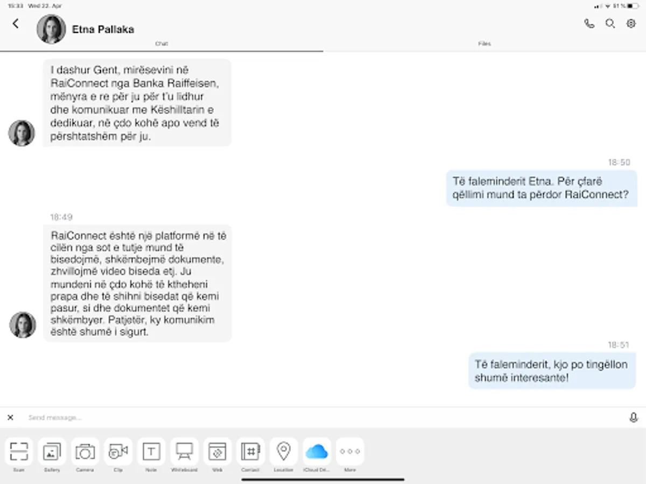This screenshot has width=646, height=484.
Task: Tap the microphone icon to record voice
Action: 634,417
